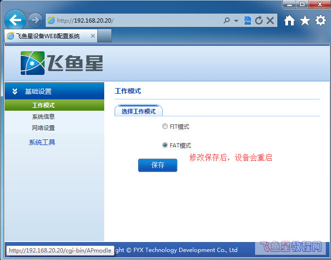
Task: Minimize the browser window
Action: (290, 4)
